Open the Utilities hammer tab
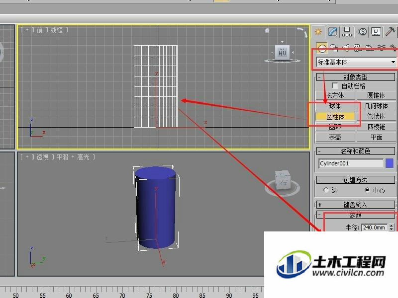Image resolution: width=398 pixels, height=298 pixels. (x=390, y=32)
